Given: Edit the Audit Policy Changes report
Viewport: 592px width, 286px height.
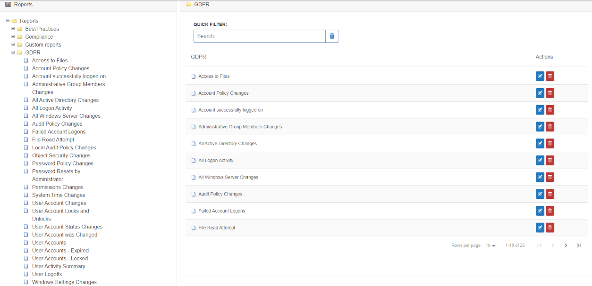Looking at the screenshot, I should pyautogui.click(x=540, y=194).
